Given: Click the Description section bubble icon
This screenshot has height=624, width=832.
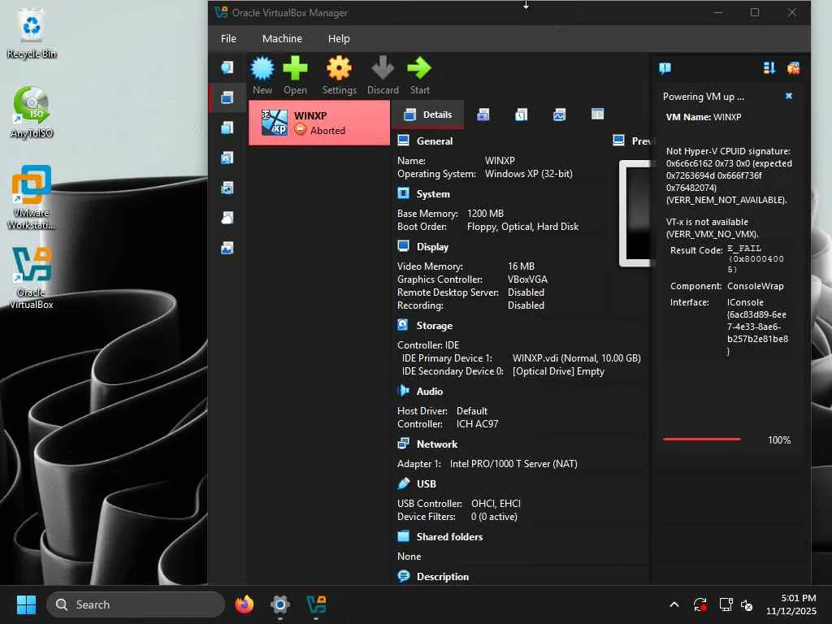Looking at the screenshot, I should click(403, 576).
